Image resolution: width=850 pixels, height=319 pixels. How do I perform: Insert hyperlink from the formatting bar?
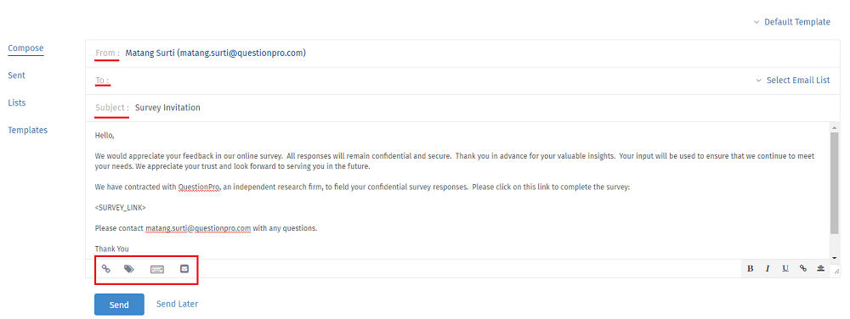[803, 269]
